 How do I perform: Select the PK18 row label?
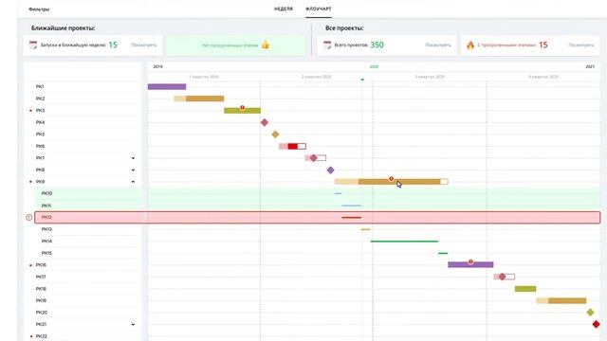click(x=41, y=289)
